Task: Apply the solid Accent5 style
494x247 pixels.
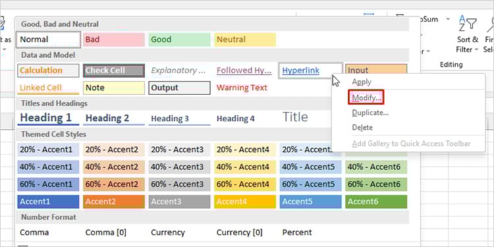Action: 311,202
